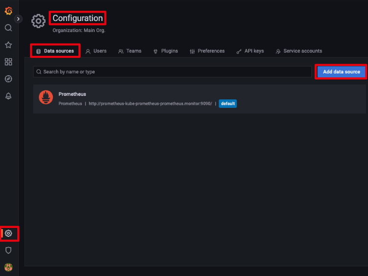Switch to the Users tab
This screenshot has height=276, width=368.
point(96,51)
